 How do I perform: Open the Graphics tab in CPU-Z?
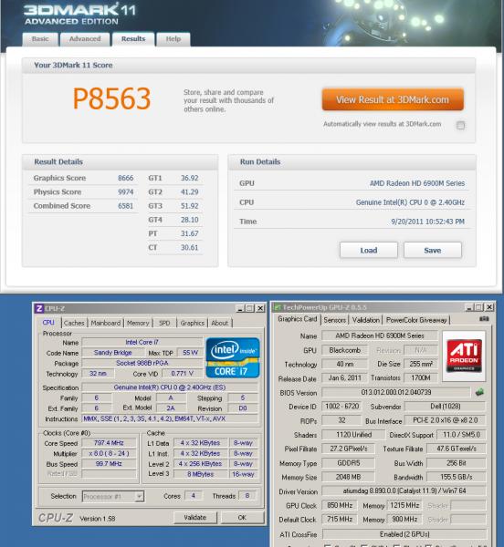click(192, 323)
